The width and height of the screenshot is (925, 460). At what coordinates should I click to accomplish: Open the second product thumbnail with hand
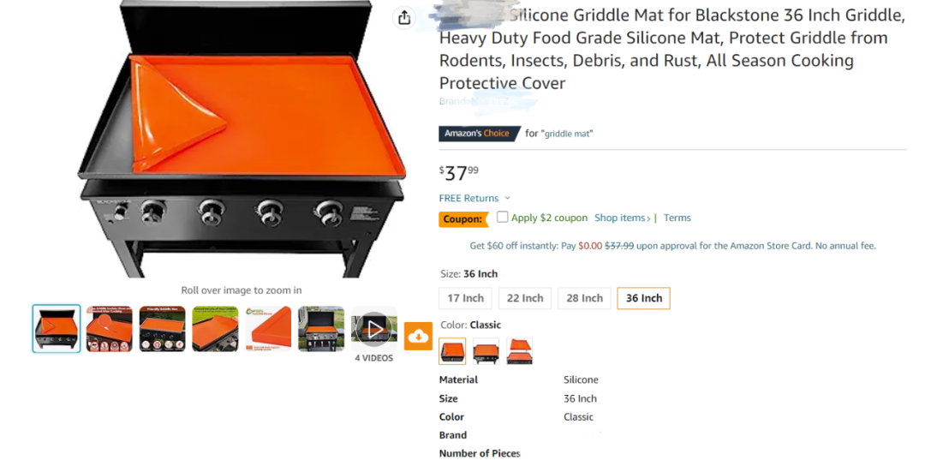pyautogui.click(x=109, y=328)
